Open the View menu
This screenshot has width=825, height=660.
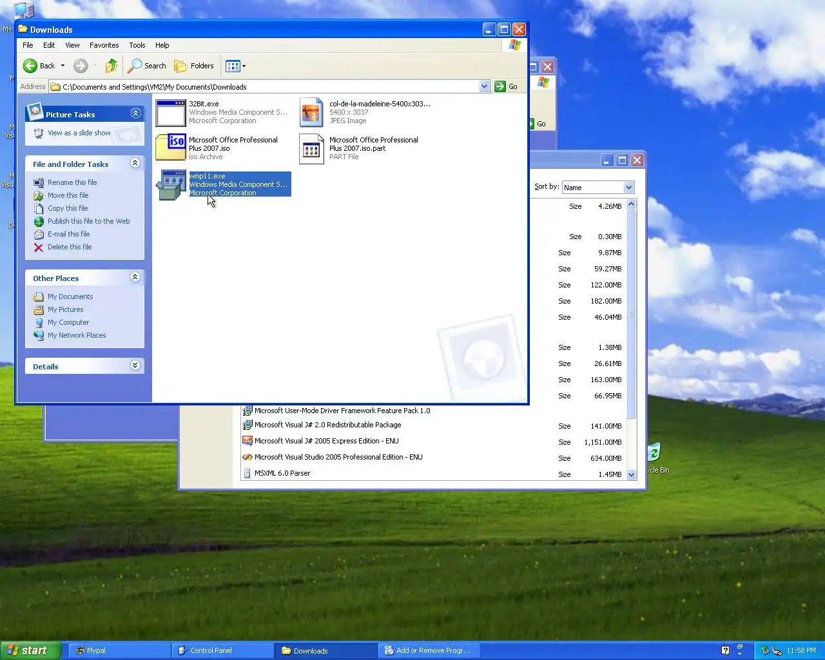pos(72,45)
